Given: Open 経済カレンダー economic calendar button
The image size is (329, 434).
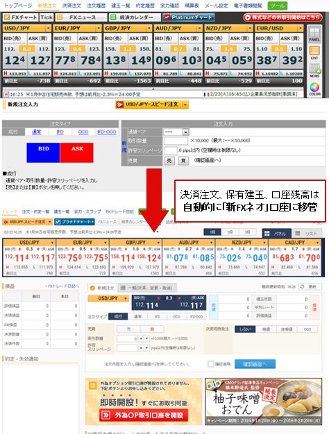Looking at the screenshot, I should coord(135,17).
